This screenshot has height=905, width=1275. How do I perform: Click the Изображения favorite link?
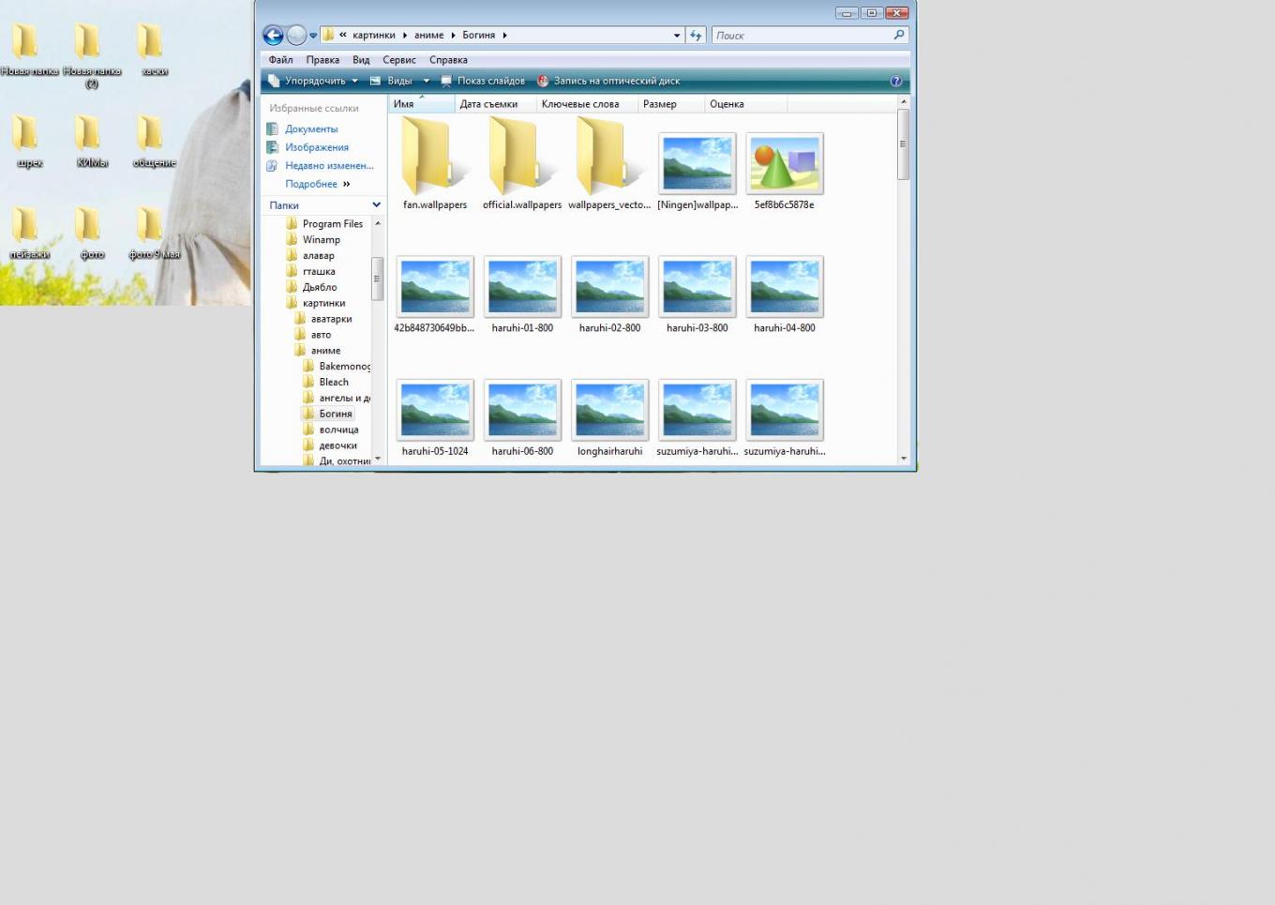(x=316, y=147)
